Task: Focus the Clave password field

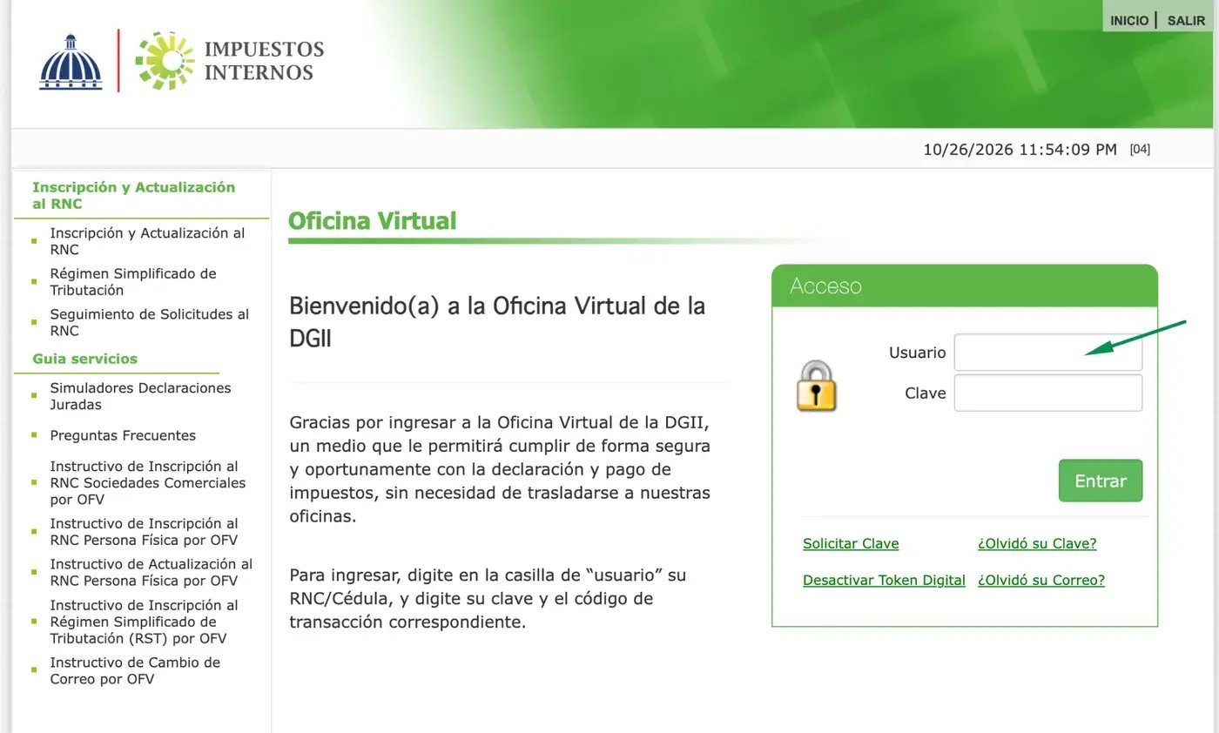Action: click(1048, 393)
